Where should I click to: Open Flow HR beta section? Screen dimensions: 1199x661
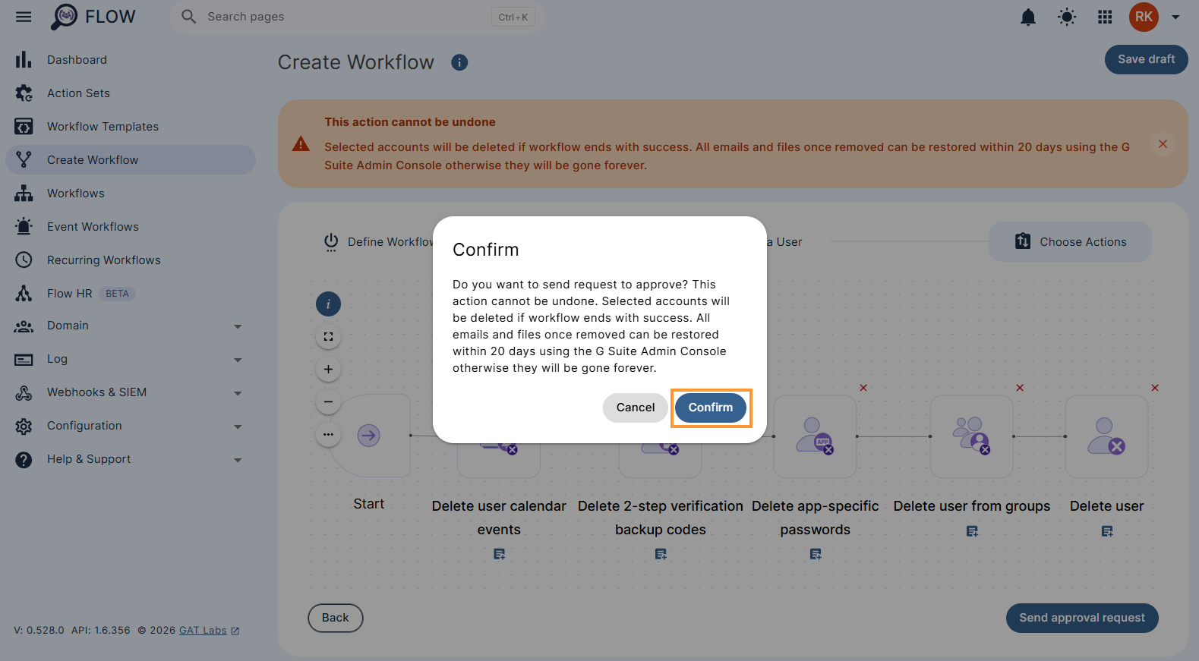click(131, 294)
